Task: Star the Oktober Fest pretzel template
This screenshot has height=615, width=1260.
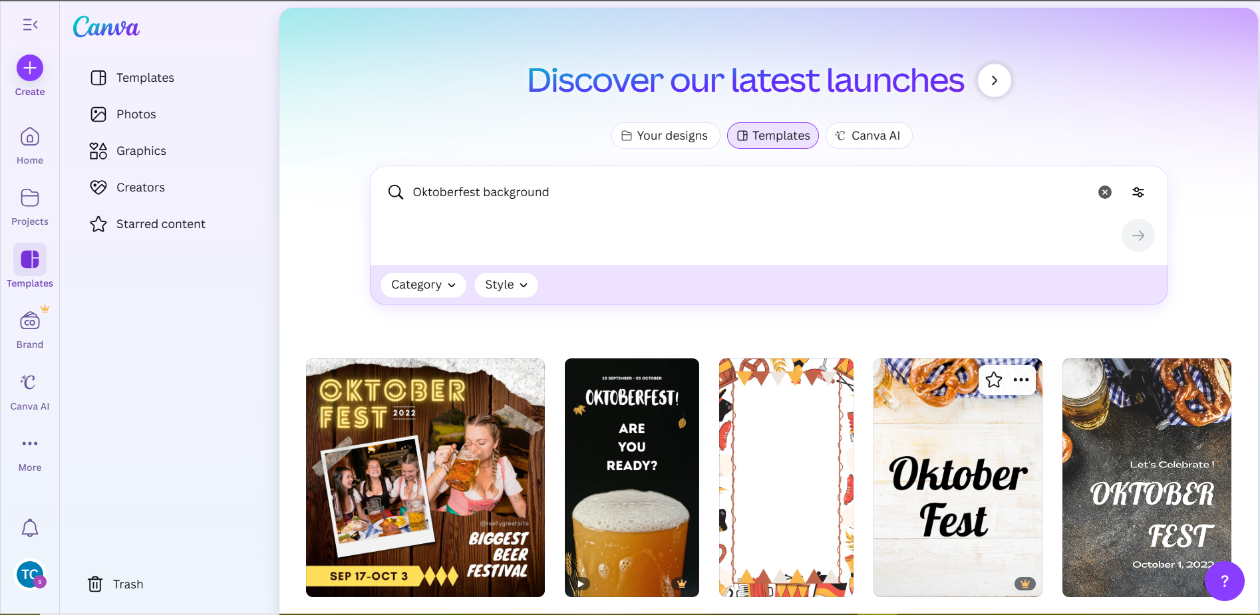Action: (994, 380)
